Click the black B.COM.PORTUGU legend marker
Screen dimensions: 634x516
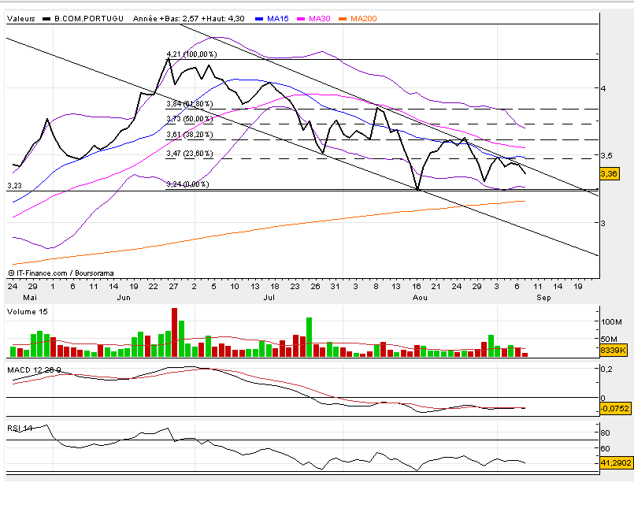tap(46, 19)
